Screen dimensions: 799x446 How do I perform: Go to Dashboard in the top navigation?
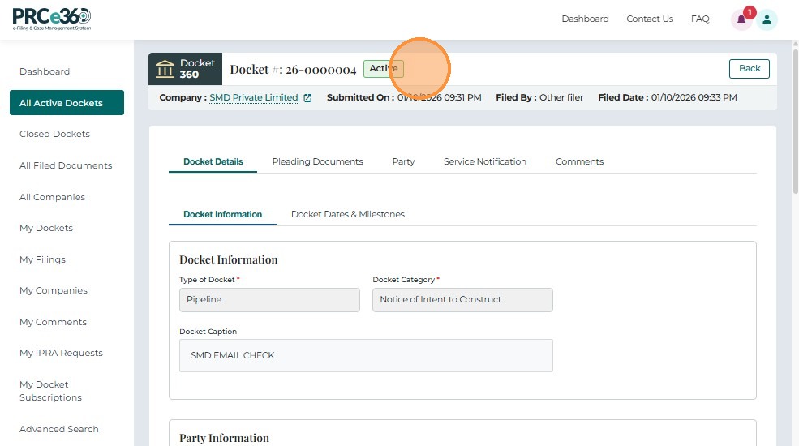tap(585, 19)
